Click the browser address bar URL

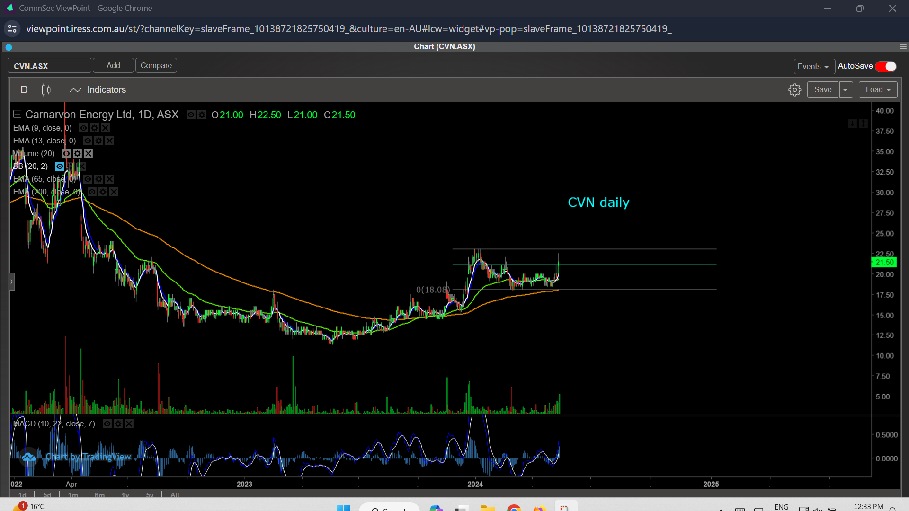click(x=348, y=29)
